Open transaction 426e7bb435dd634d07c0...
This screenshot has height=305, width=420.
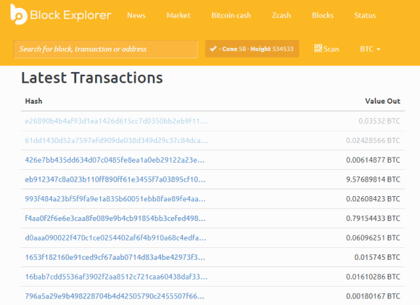115,160
